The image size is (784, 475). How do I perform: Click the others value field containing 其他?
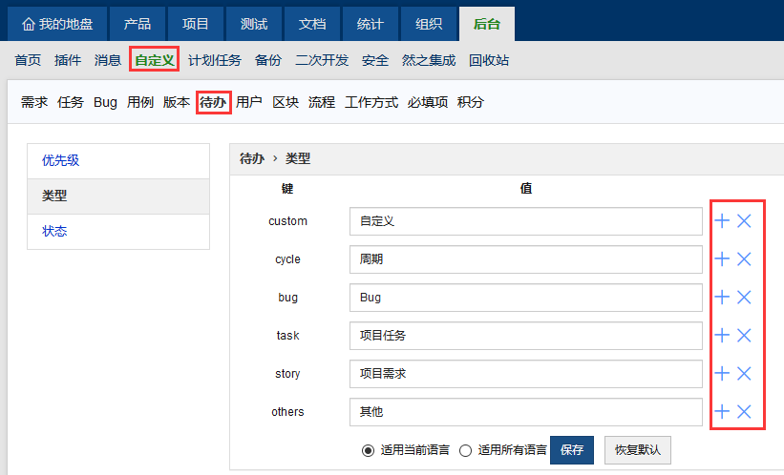(x=526, y=411)
